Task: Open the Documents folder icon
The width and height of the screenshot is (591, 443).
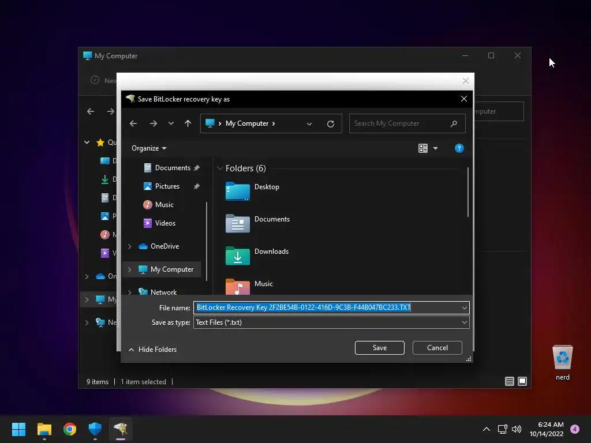Action: [x=237, y=223]
